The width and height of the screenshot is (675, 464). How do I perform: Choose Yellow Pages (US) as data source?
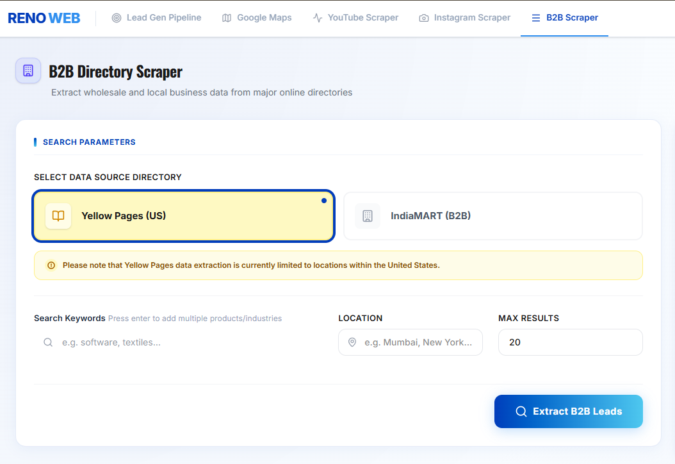(183, 216)
